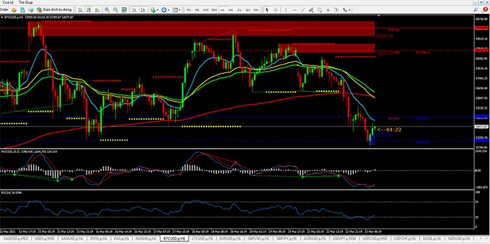Expand the BTCUSD.p,H1 chart title arrow
Viewport: 490px width, 244px height.
[2, 17]
